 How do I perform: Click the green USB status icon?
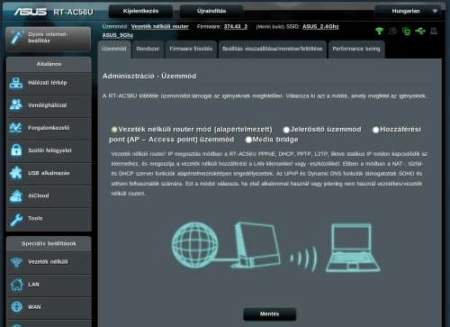(x=420, y=31)
